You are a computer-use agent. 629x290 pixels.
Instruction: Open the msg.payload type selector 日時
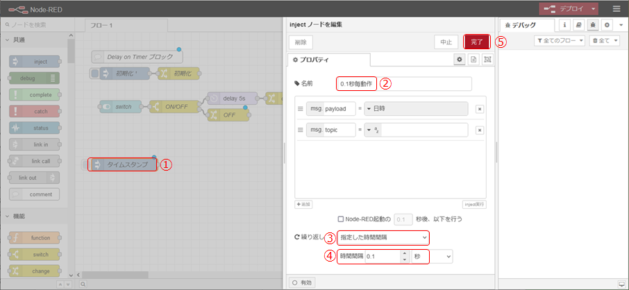coord(414,109)
